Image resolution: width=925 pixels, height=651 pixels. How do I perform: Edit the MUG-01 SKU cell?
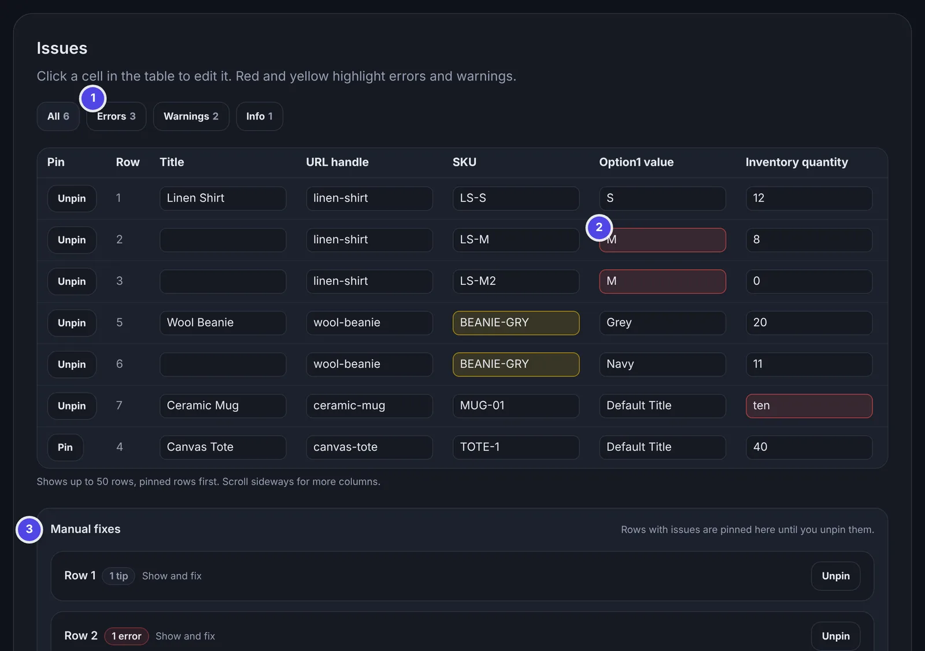point(516,406)
